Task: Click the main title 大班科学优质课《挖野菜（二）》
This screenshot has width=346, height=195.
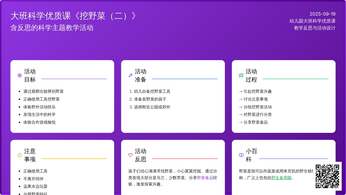Action: [x=74, y=16]
